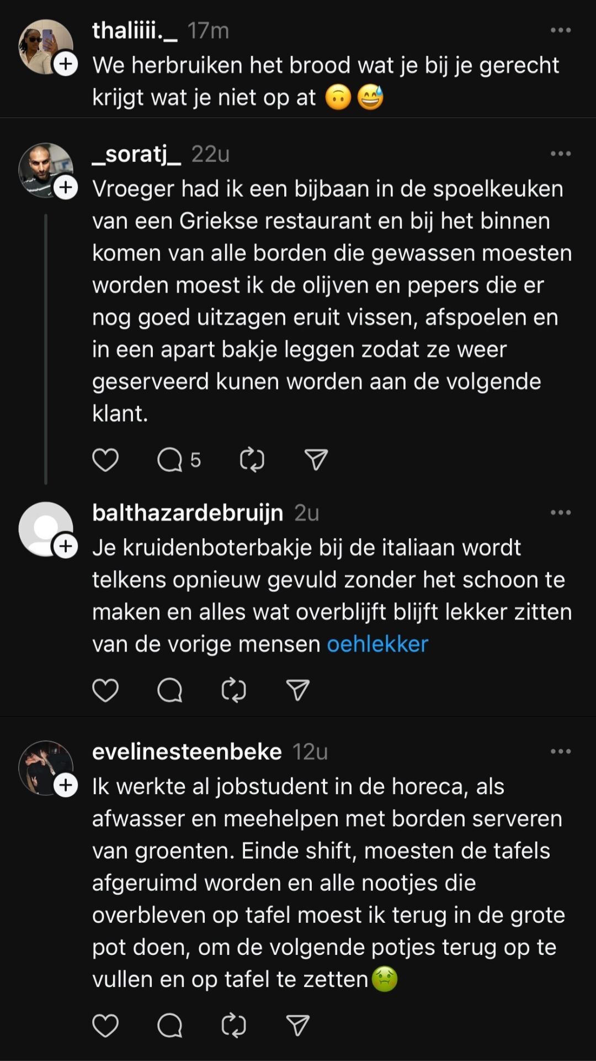Follow thaliiii._ using the plus badge
Image resolution: width=596 pixels, height=1061 pixels.
tap(66, 64)
